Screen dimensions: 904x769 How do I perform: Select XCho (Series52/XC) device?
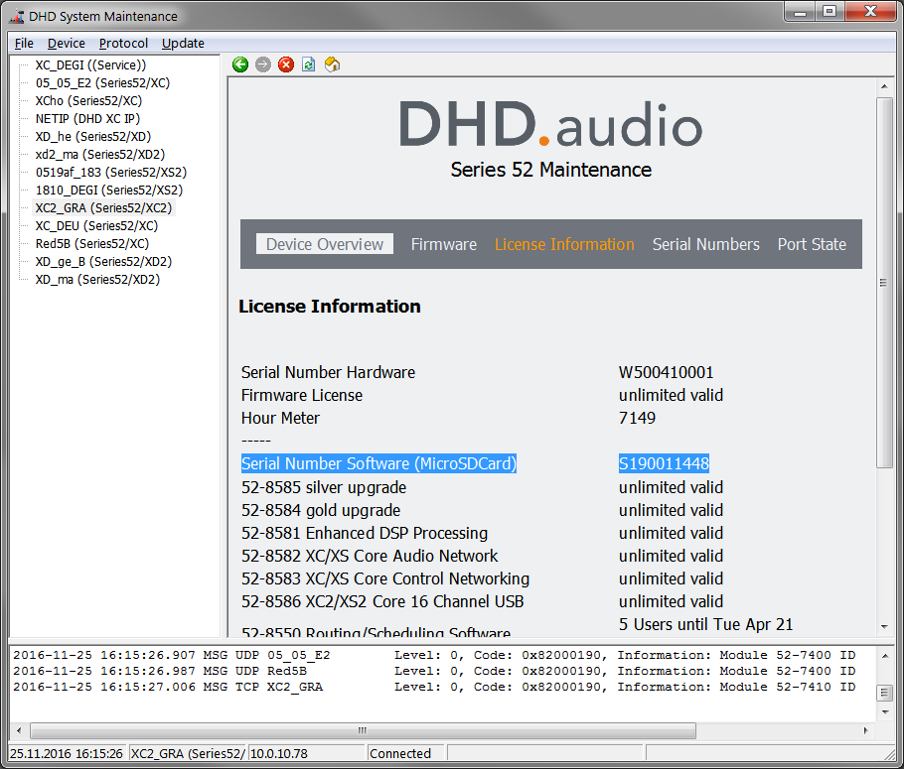coord(88,101)
